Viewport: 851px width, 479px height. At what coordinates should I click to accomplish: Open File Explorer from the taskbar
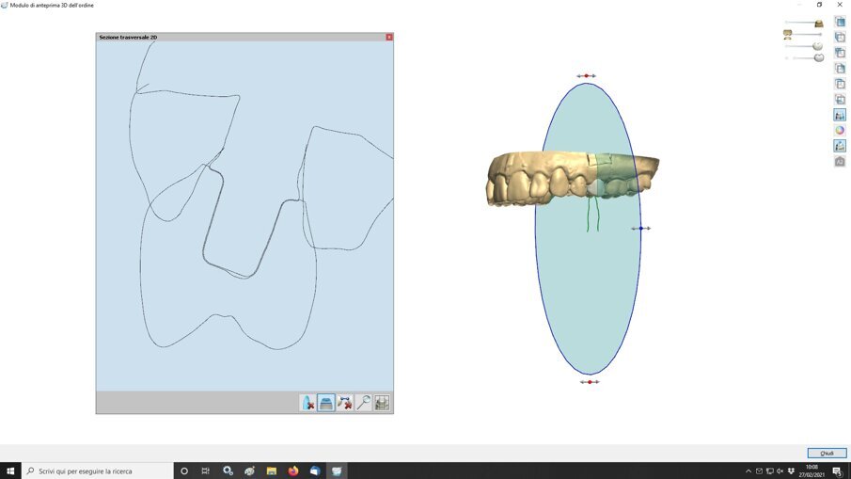(272, 471)
